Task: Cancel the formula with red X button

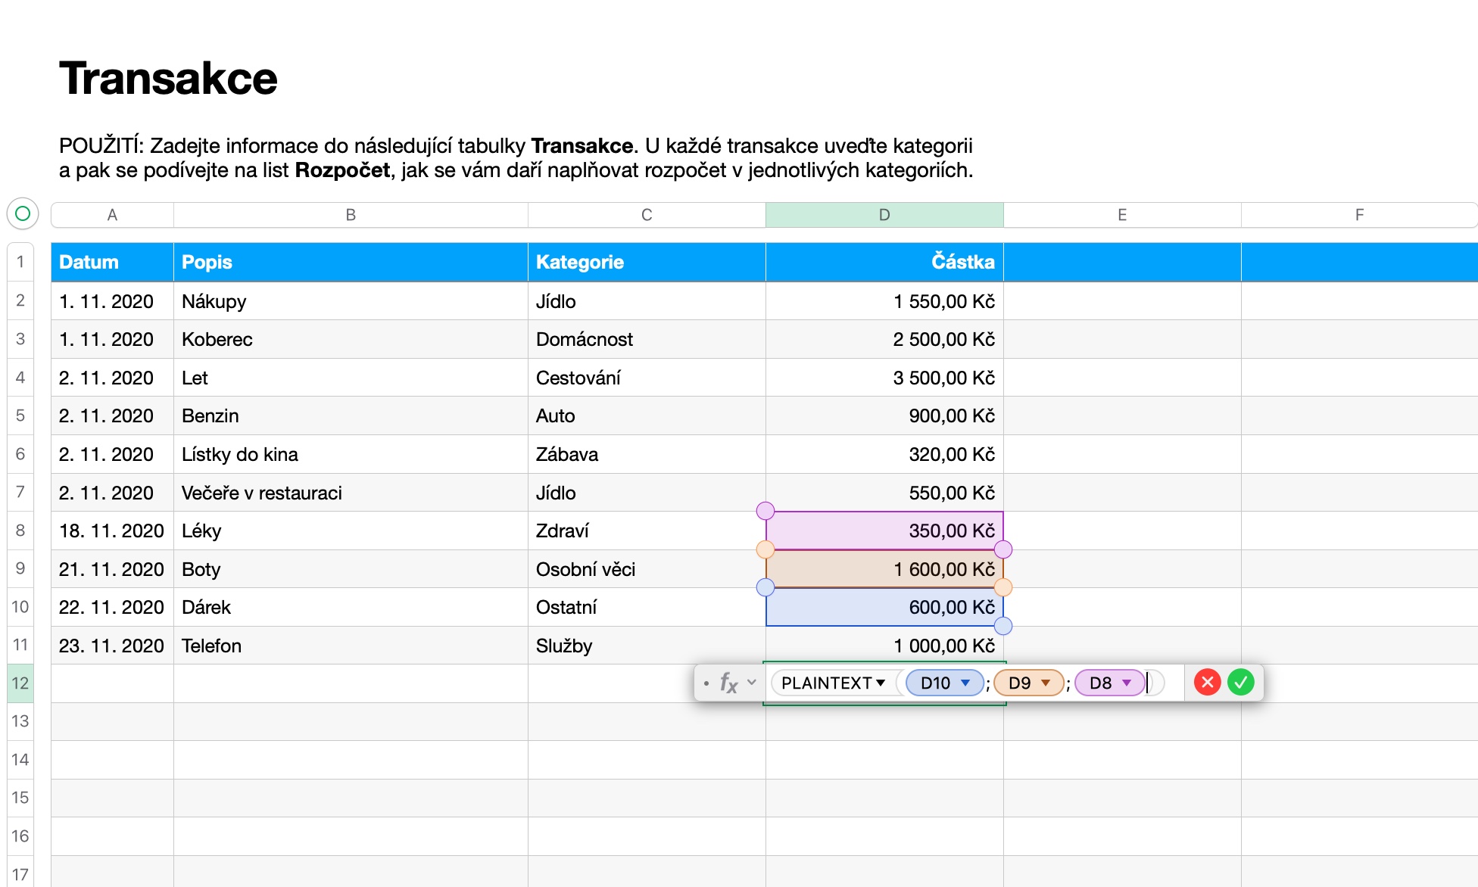Action: pyautogui.click(x=1207, y=683)
